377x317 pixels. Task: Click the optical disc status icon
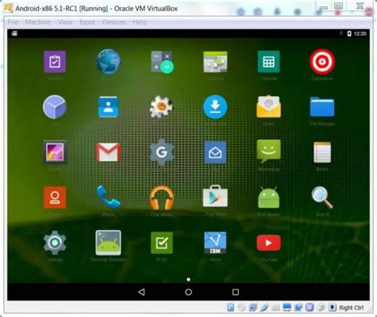(241, 308)
